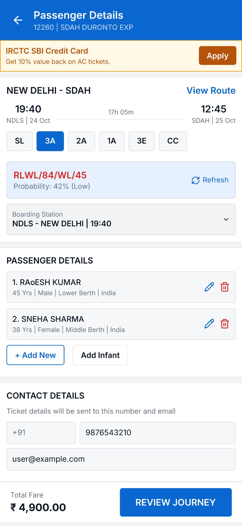Focus the mobile number input field

click(x=157, y=433)
